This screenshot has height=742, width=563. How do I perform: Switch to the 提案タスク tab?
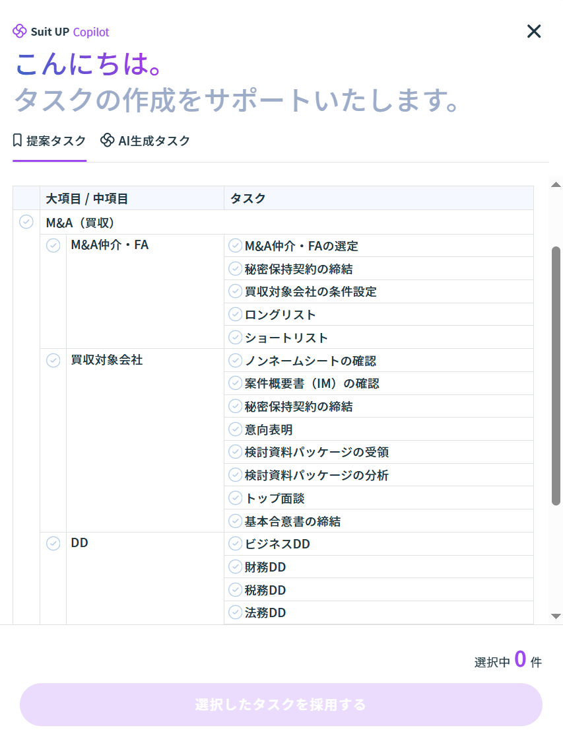pos(50,141)
